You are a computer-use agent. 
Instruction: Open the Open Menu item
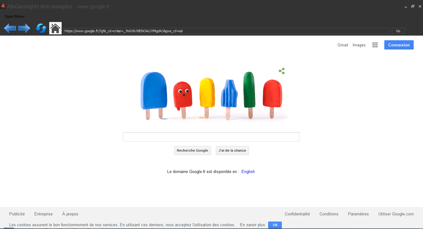coord(14,16)
